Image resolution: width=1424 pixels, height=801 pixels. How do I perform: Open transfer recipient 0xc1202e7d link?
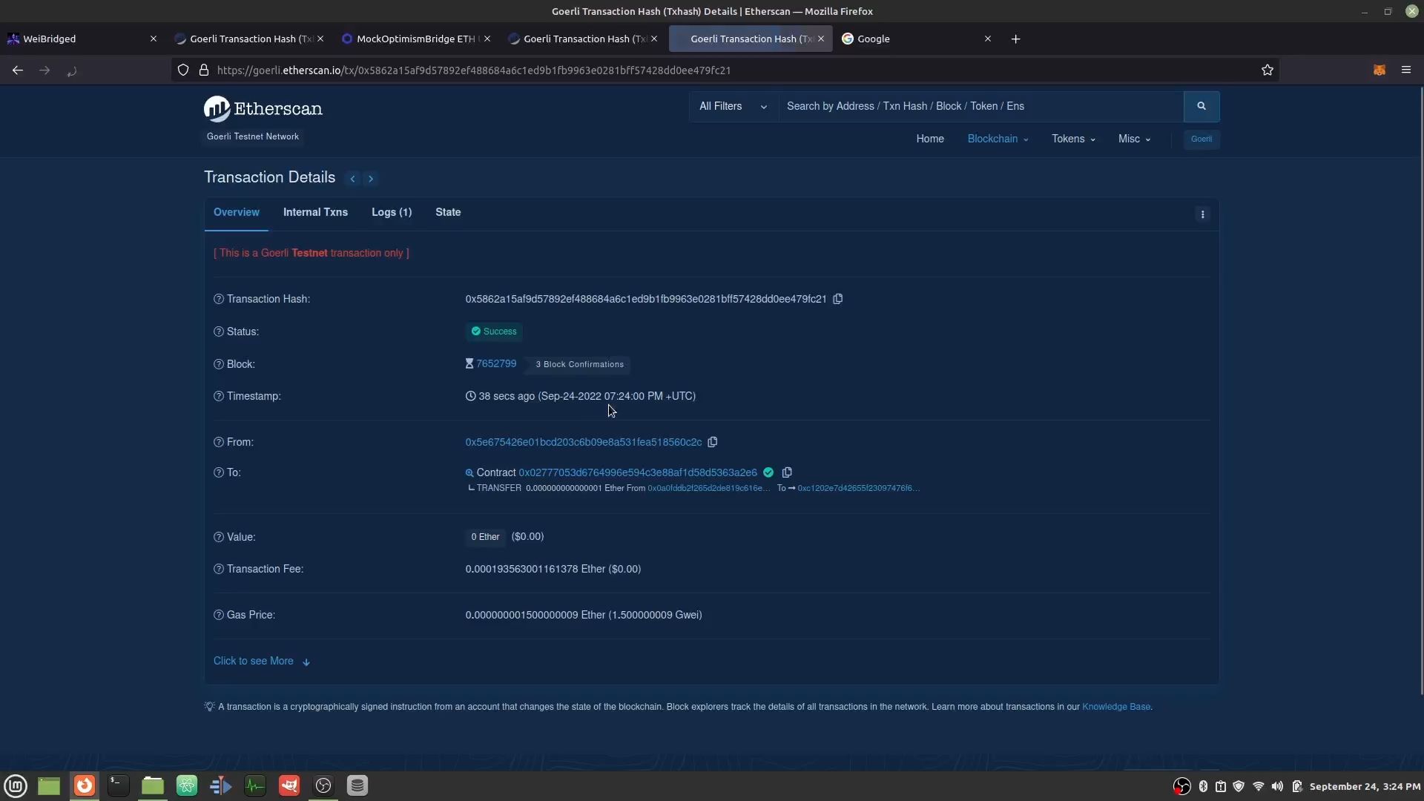[x=859, y=488]
